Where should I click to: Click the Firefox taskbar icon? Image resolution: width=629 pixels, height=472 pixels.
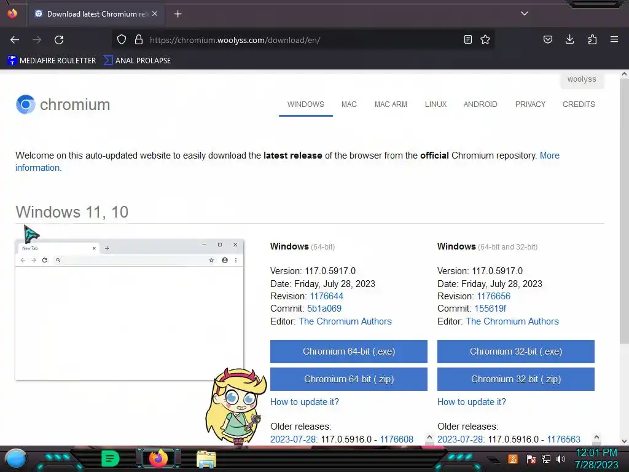click(158, 458)
